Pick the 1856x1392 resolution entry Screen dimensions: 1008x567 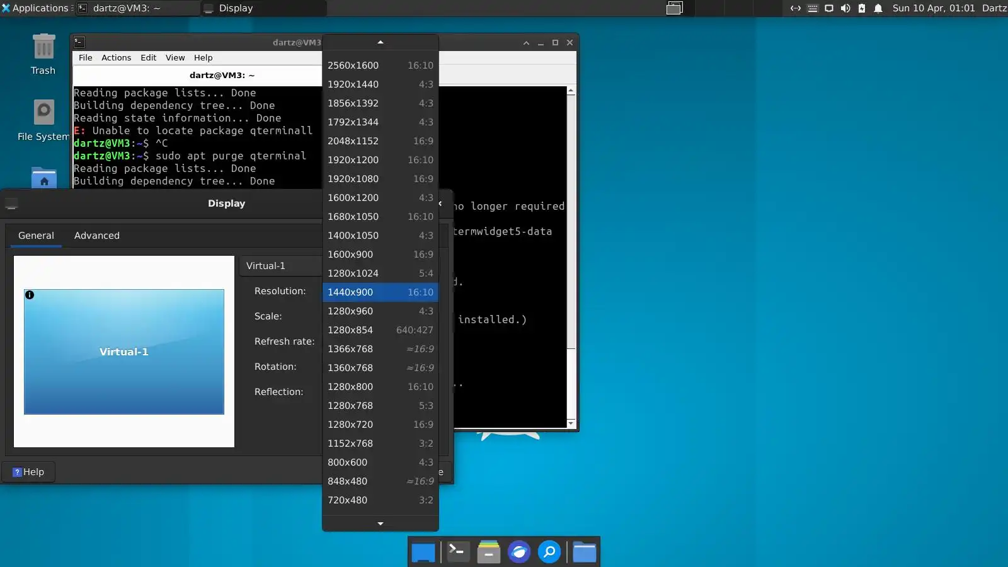coord(380,103)
